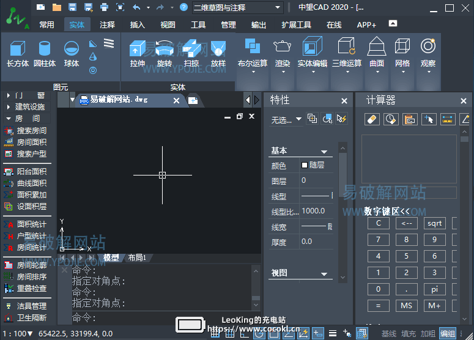The width and height of the screenshot is (474, 340).
Task: Click the calculator history clock icon
Action: pyautogui.click(x=391, y=119)
